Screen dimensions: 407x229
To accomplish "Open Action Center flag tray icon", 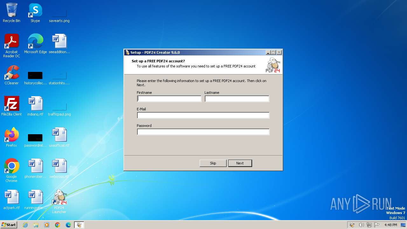I will [377, 225].
